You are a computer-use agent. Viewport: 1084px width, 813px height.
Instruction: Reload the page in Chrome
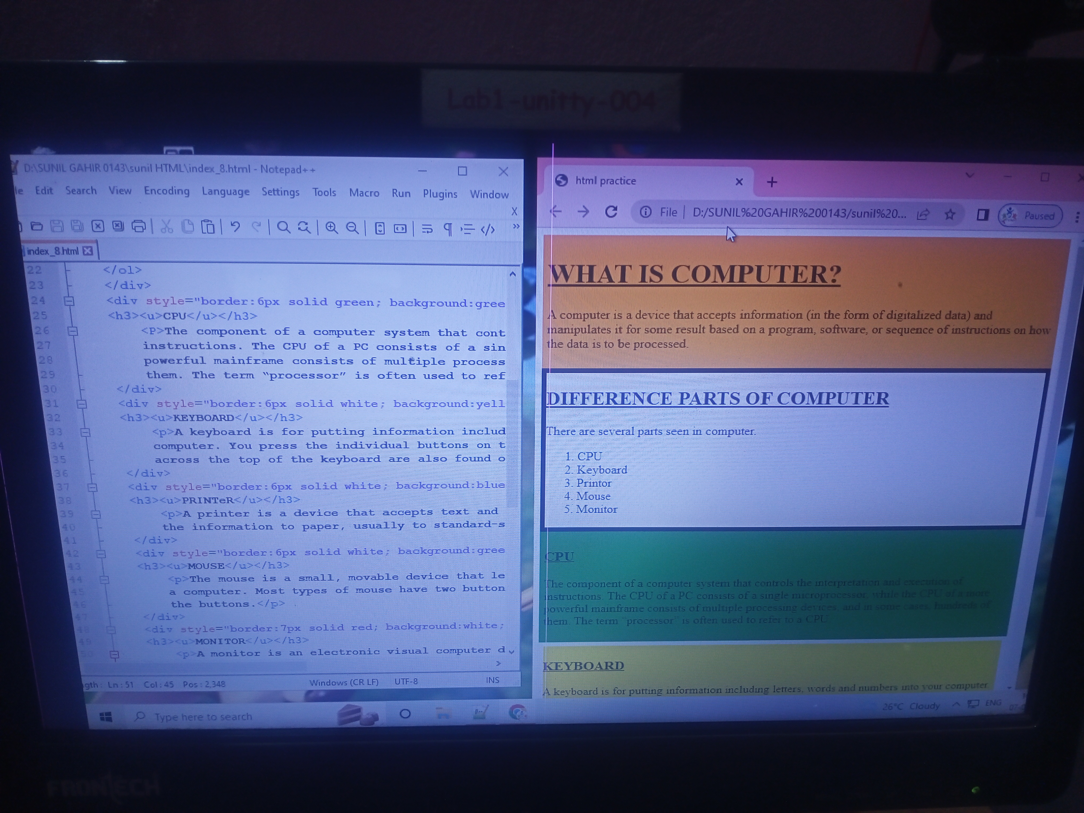click(611, 212)
